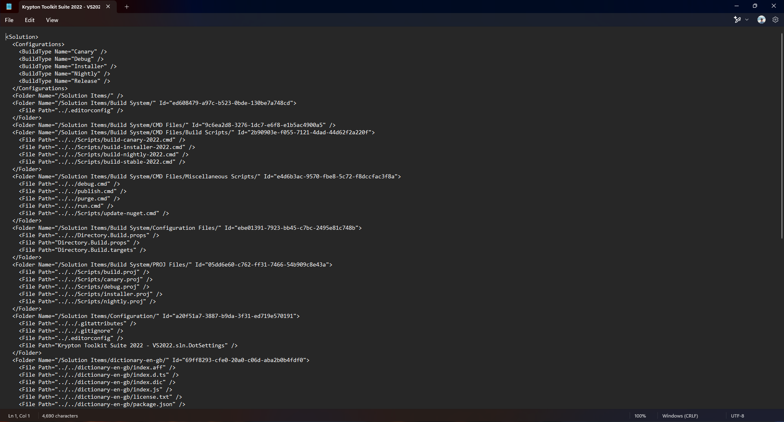Open the File menu
The width and height of the screenshot is (784, 422).
9,20
